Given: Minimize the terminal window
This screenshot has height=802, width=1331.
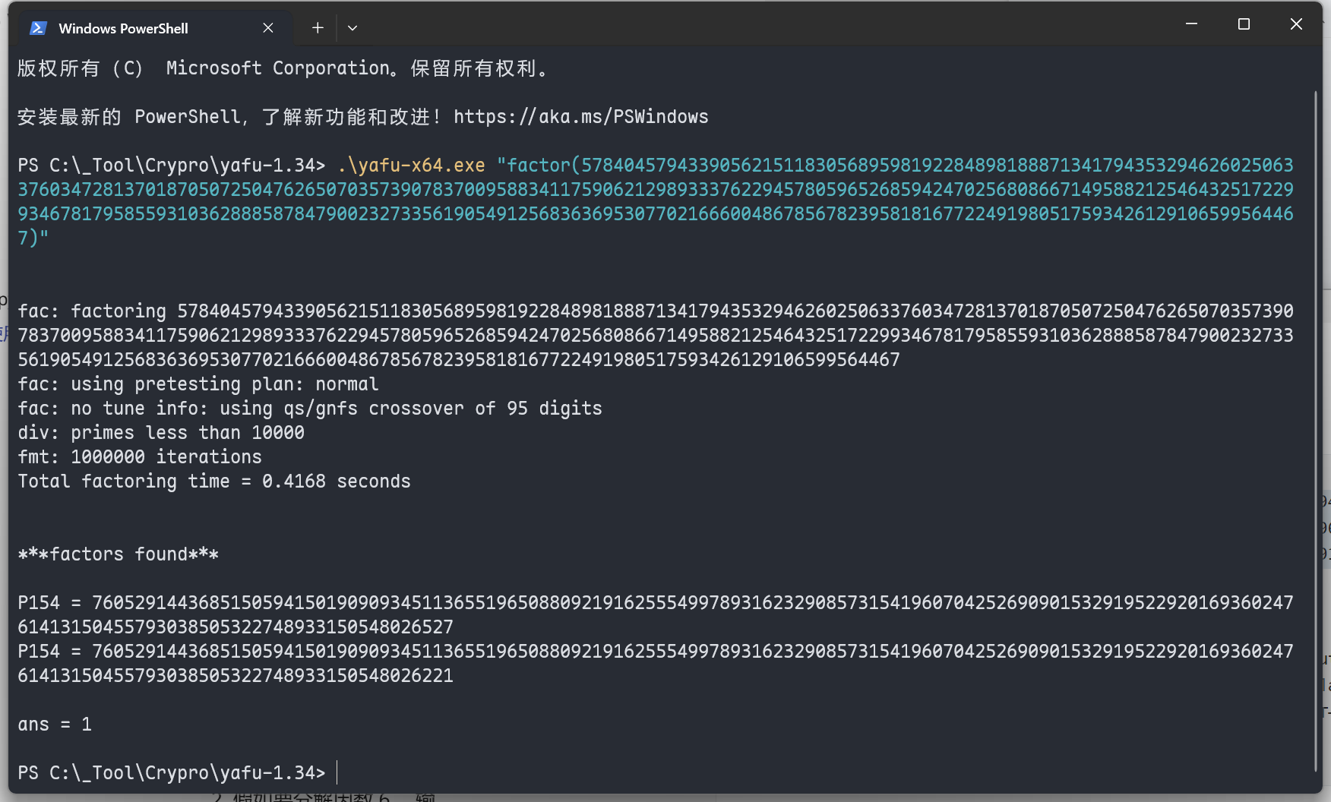Looking at the screenshot, I should pyautogui.click(x=1191, y=24).
